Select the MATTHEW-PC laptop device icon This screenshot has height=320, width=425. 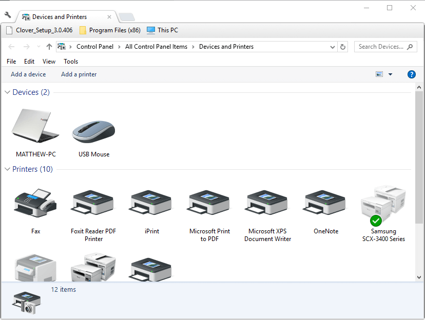[35, 126]
